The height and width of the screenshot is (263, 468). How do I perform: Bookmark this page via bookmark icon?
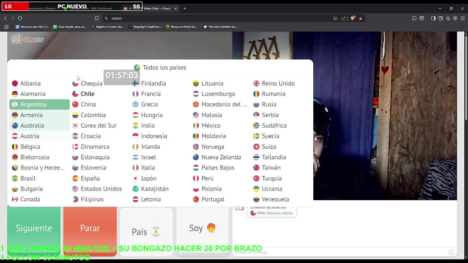click(97, 18)
